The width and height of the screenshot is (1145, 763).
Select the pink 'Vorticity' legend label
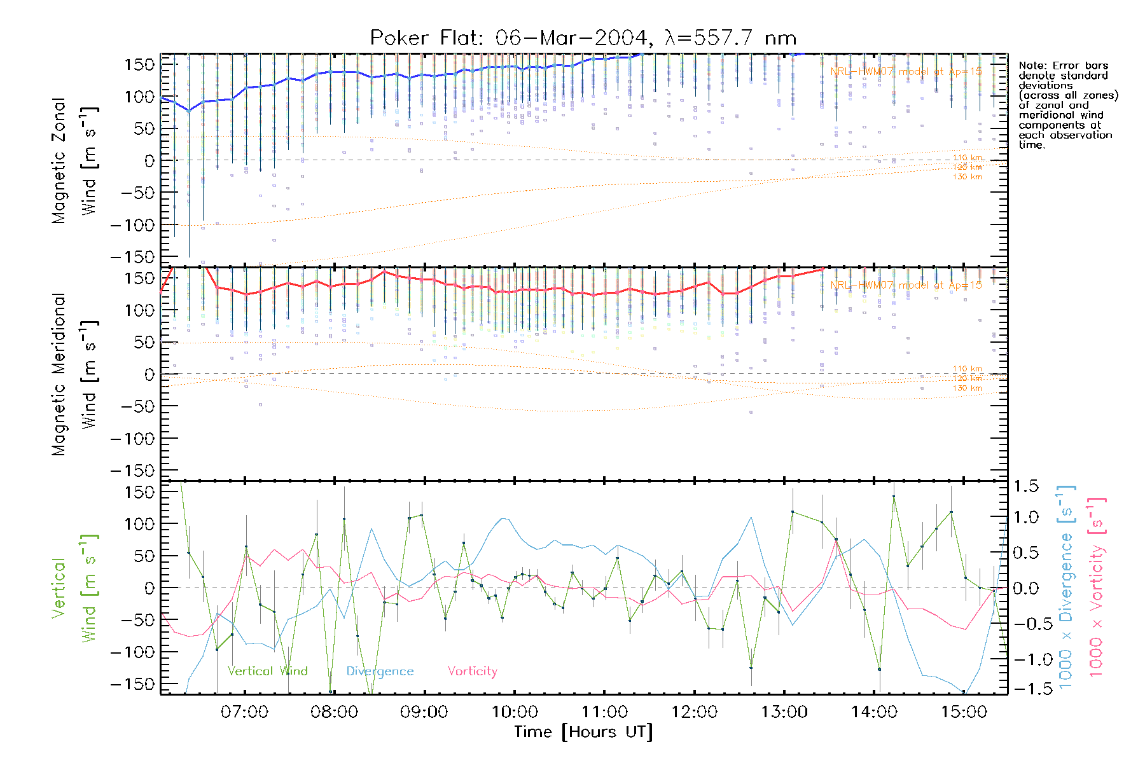coord(472,671)
